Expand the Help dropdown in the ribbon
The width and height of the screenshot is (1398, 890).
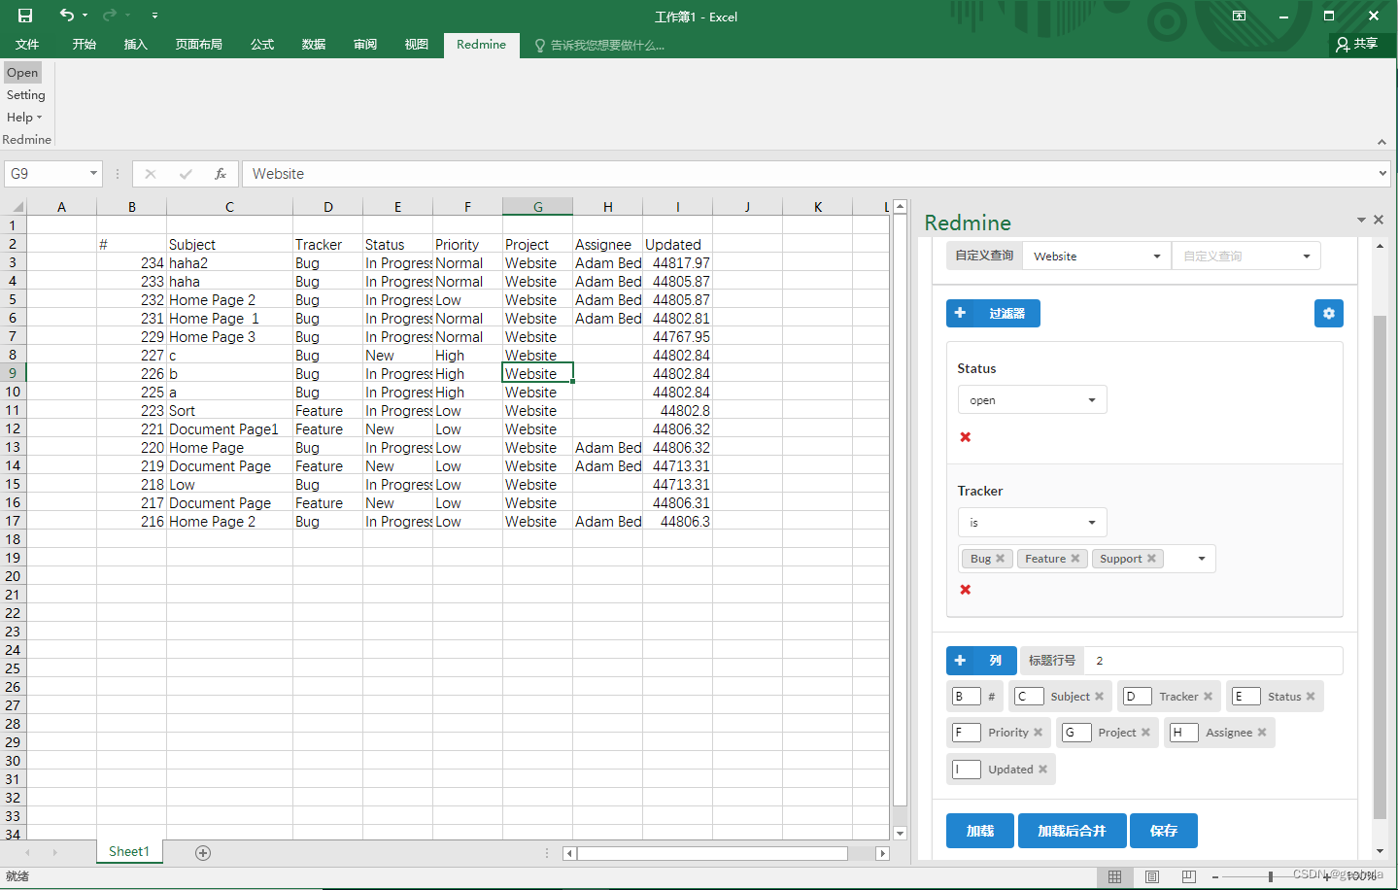coord(24,118)
